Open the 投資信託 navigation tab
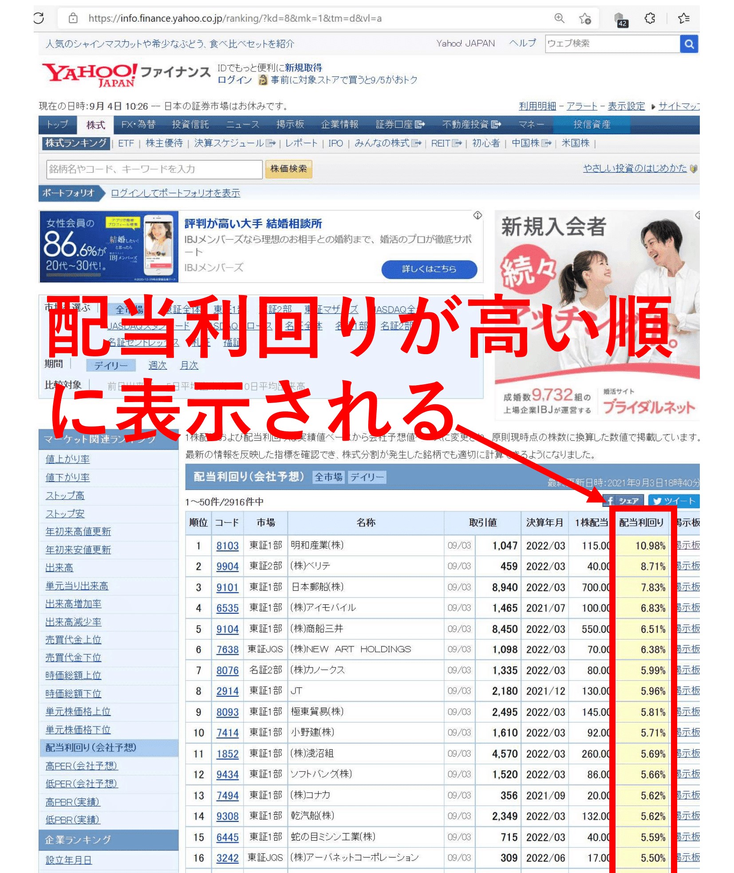Screen dimensions: 734x873 coord(190,125)
